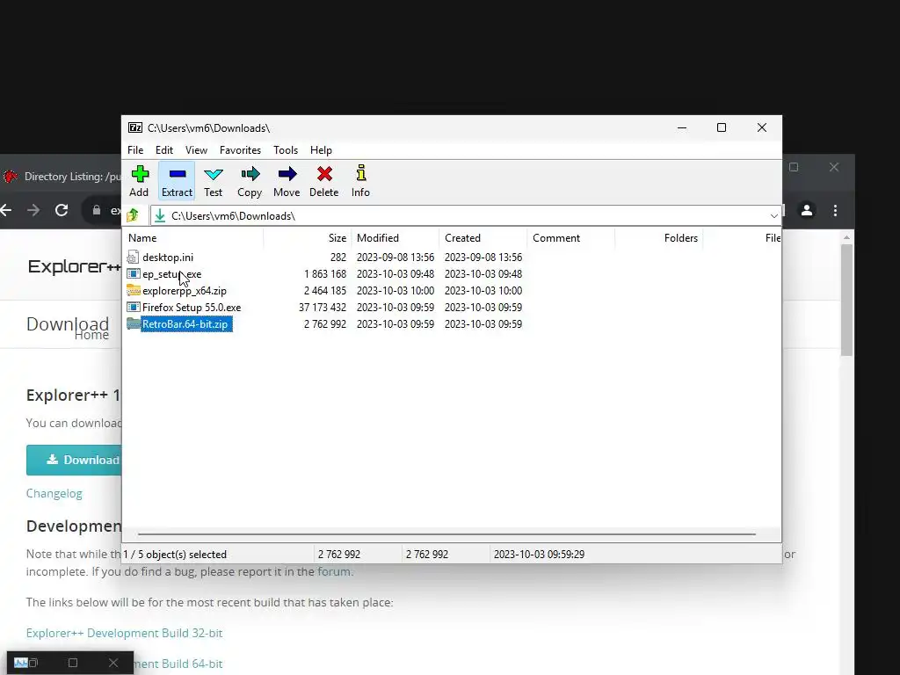Expand the address path dropdown
The image size is (900, 675).
coord(773,216)
